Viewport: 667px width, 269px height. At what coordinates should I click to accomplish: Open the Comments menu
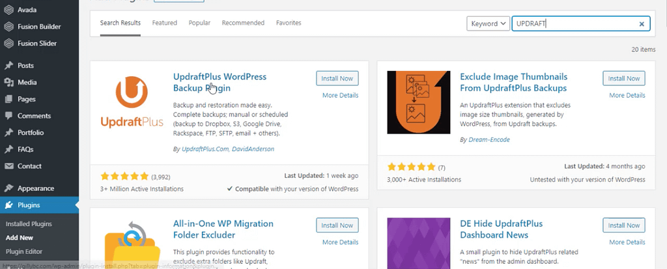pyautogui.click(x=39, y=116)
